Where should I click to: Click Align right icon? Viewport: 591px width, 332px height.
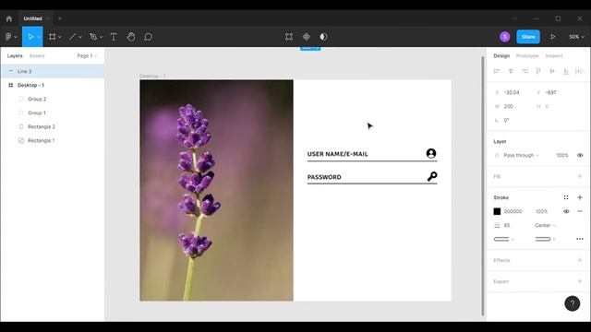pos(525,71)
